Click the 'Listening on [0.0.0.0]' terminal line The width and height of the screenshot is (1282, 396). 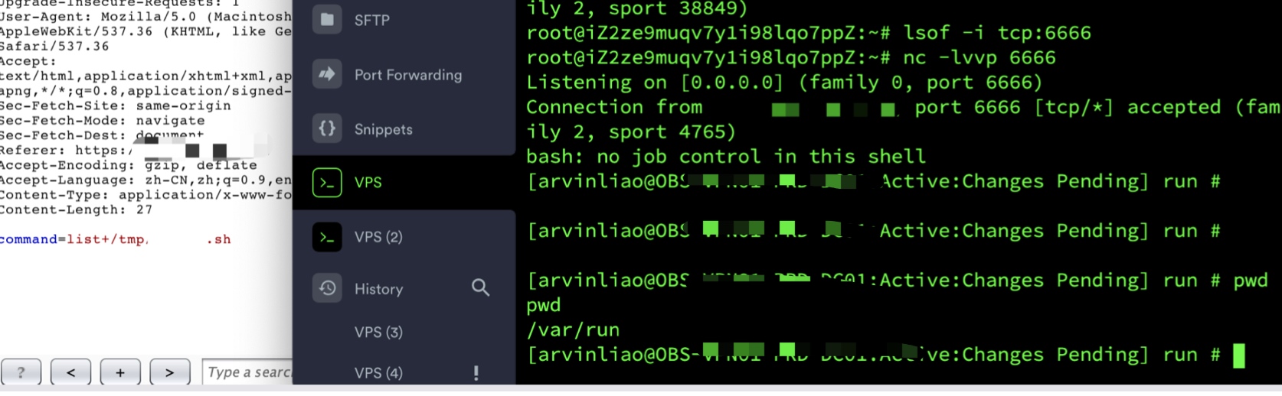point(784,83)
